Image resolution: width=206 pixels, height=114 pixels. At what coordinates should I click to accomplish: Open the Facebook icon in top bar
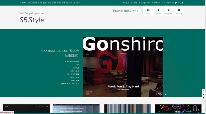(179, 3)
